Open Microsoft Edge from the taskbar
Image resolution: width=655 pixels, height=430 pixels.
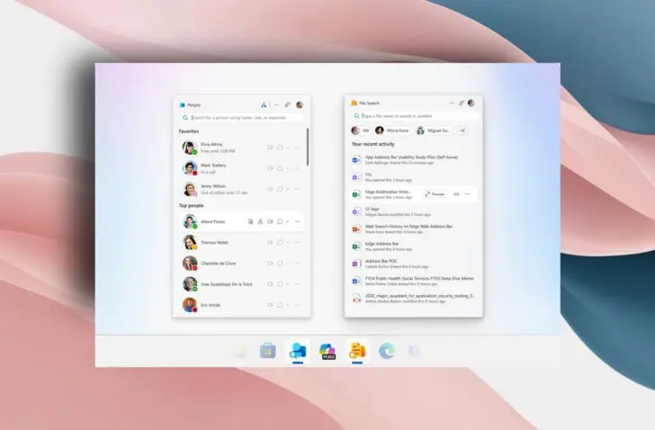387,351
